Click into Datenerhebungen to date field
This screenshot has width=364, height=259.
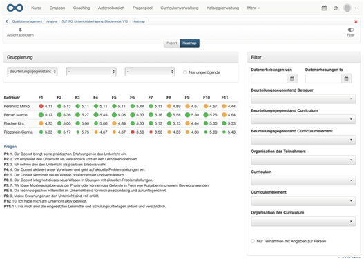click(323, 79)
